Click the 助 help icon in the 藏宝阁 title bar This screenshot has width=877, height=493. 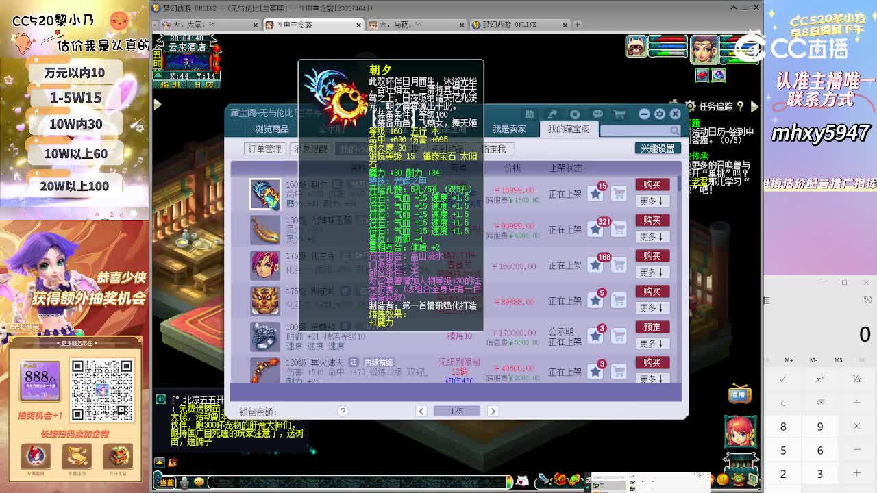(530, 113)
